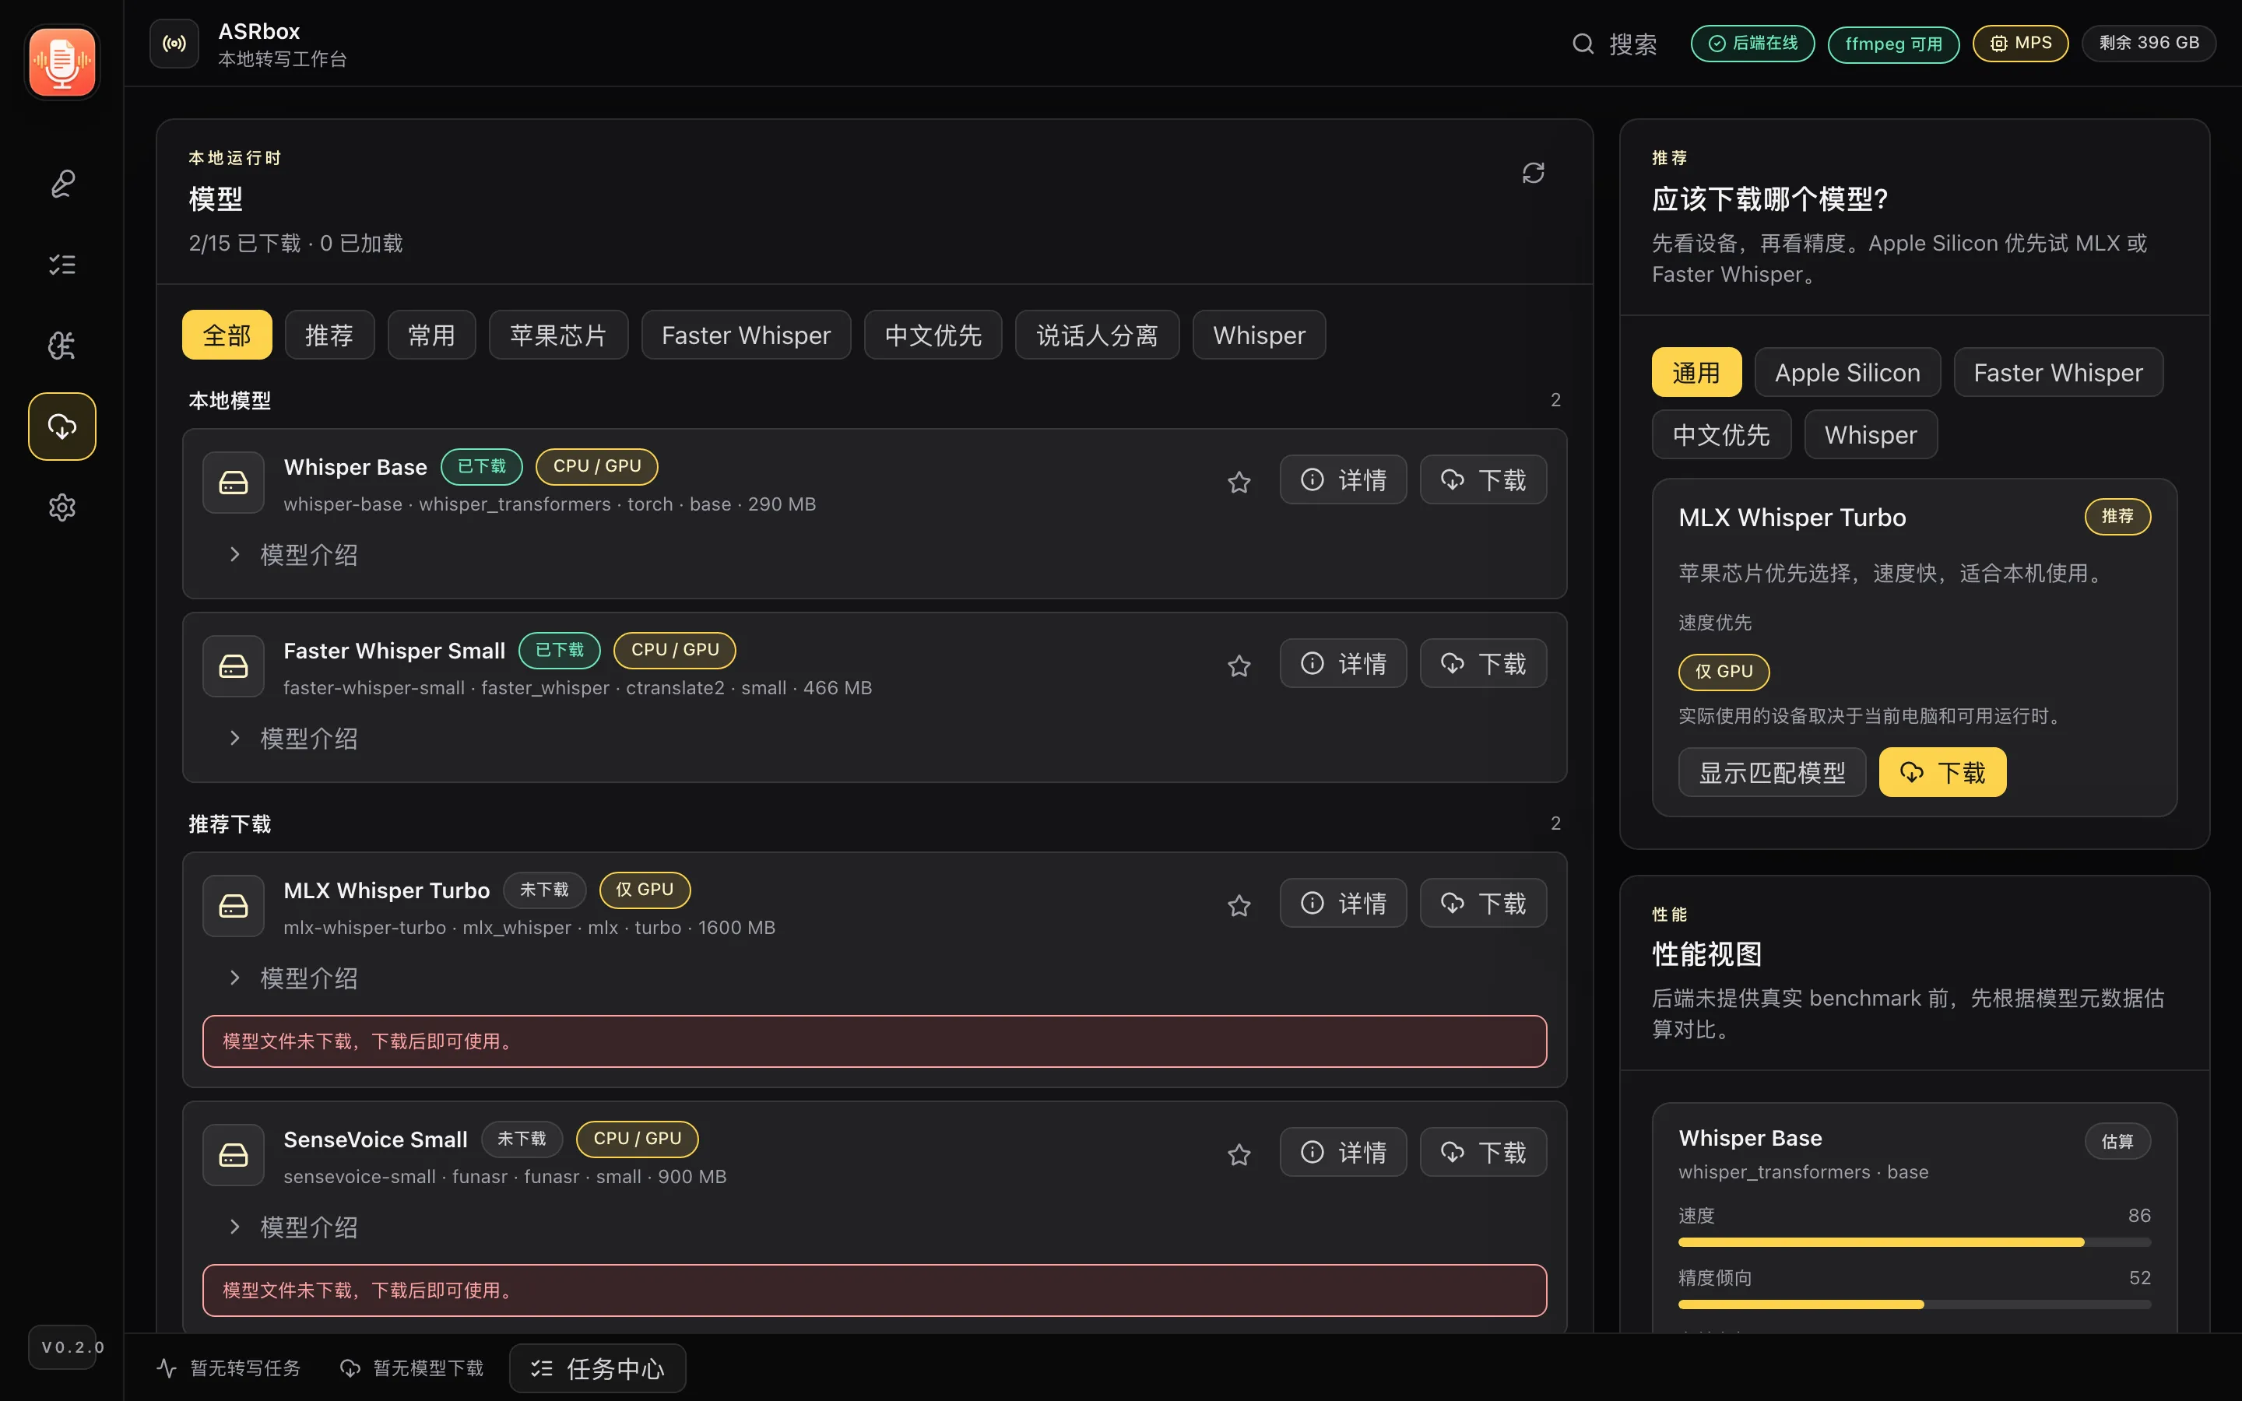Click 下载 for Whisper Base
The height and width of the screenshot is (1401, 2242).
pyautogui.click(x=1483, y=480)
